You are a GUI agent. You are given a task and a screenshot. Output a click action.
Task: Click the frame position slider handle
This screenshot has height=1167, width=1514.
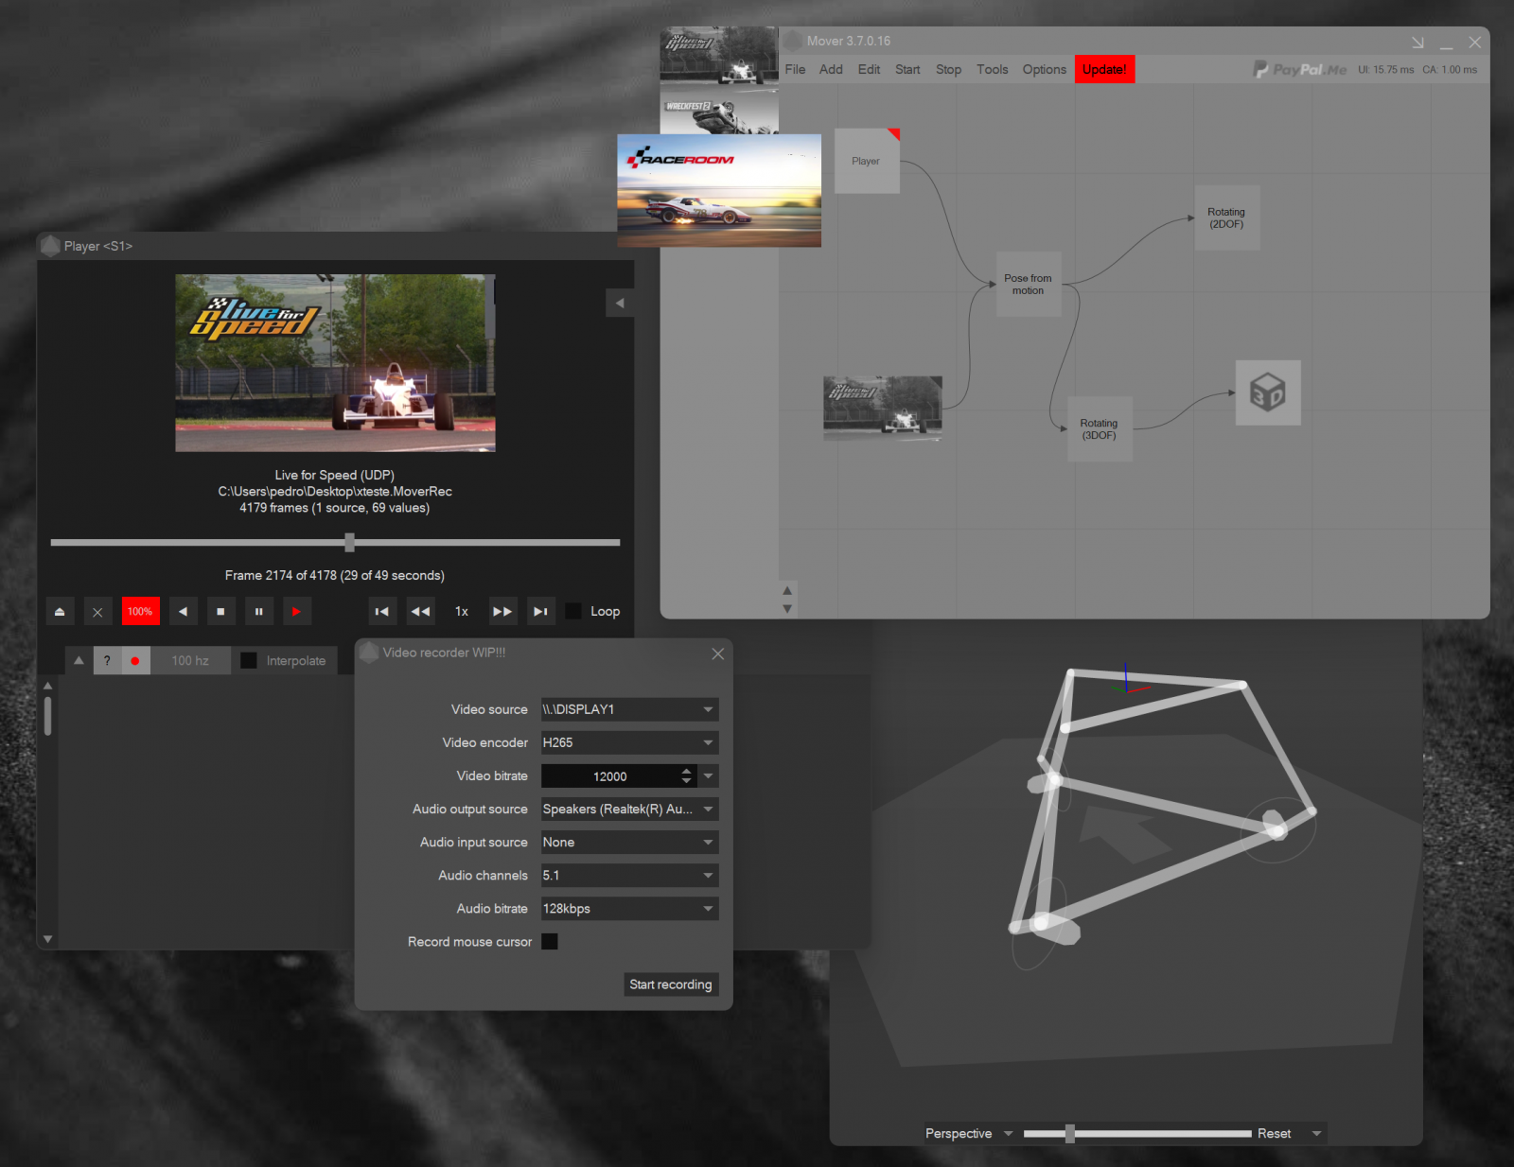pyautogui.click(x=350, y=542)
